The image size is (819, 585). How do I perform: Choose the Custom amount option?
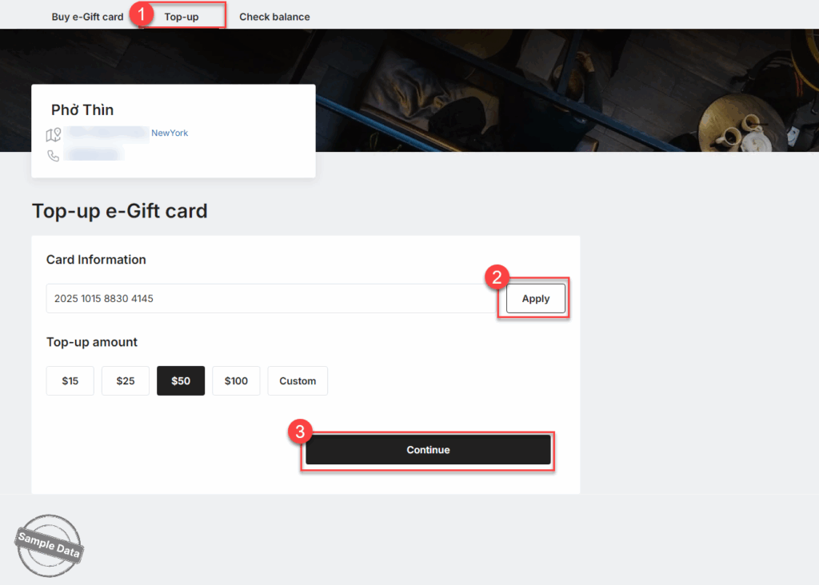pos(298,381)
